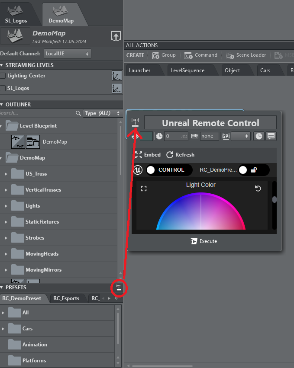Screen dimensions: 294x368
Task: Click the blueprint node icon beside DemoMap
Action: coord(32,142)
